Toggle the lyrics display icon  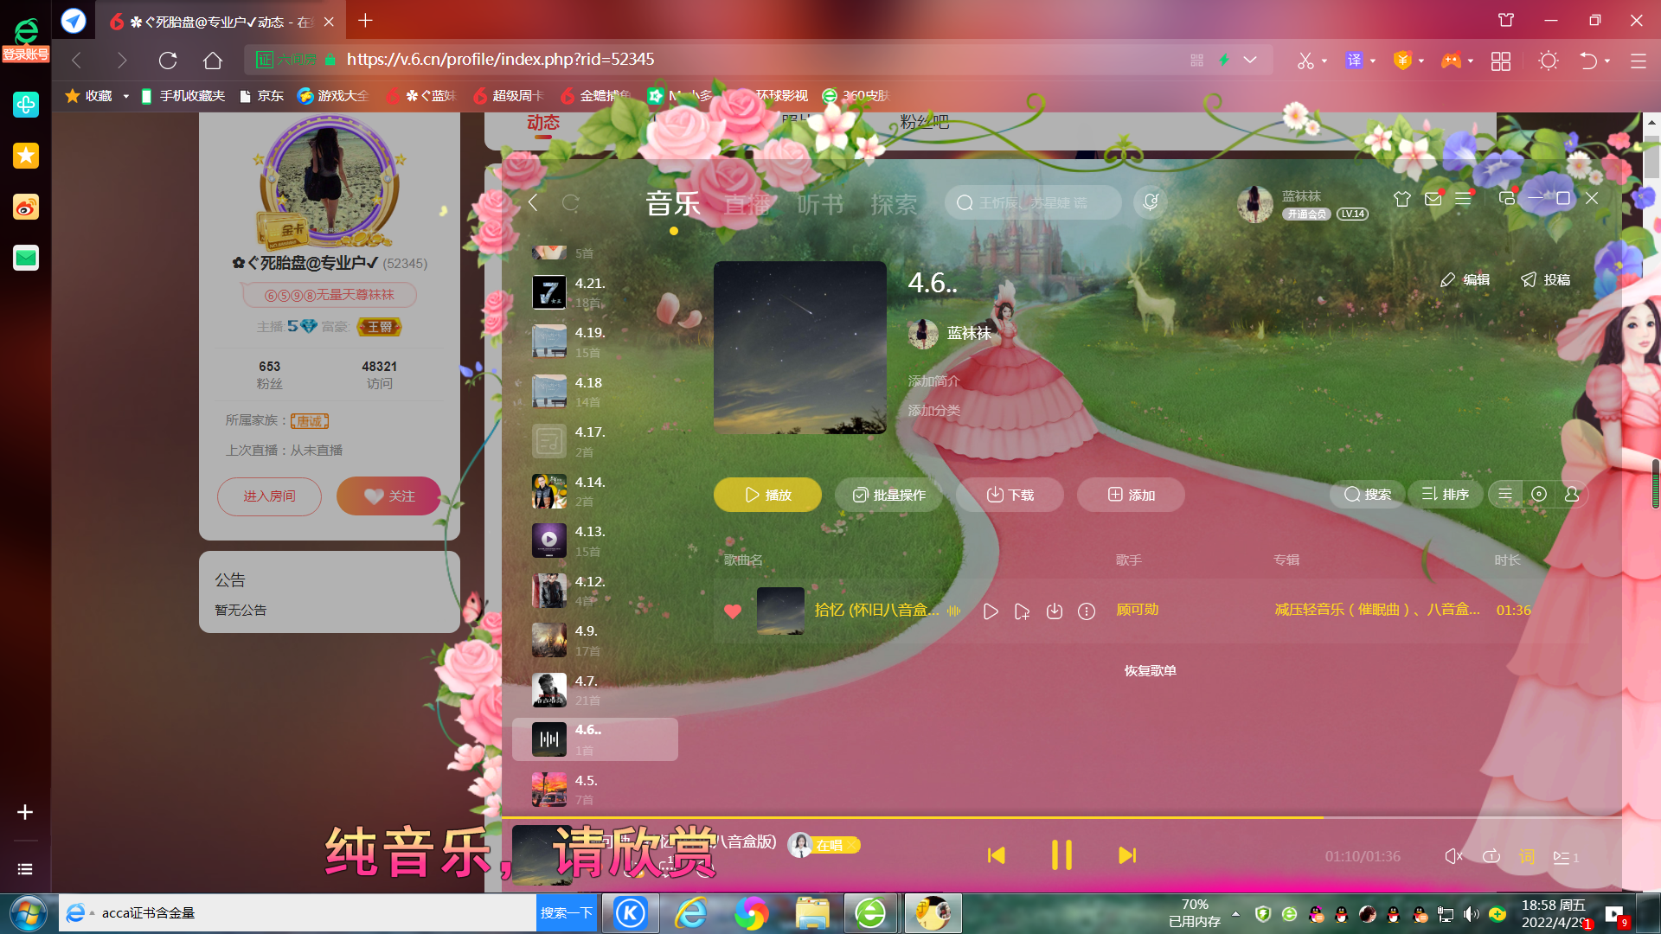point(1527,856)
